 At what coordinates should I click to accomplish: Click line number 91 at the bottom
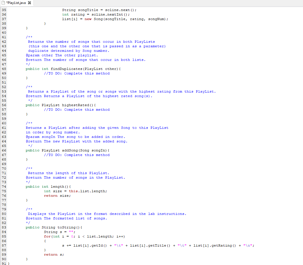click(x=4, y=263)
